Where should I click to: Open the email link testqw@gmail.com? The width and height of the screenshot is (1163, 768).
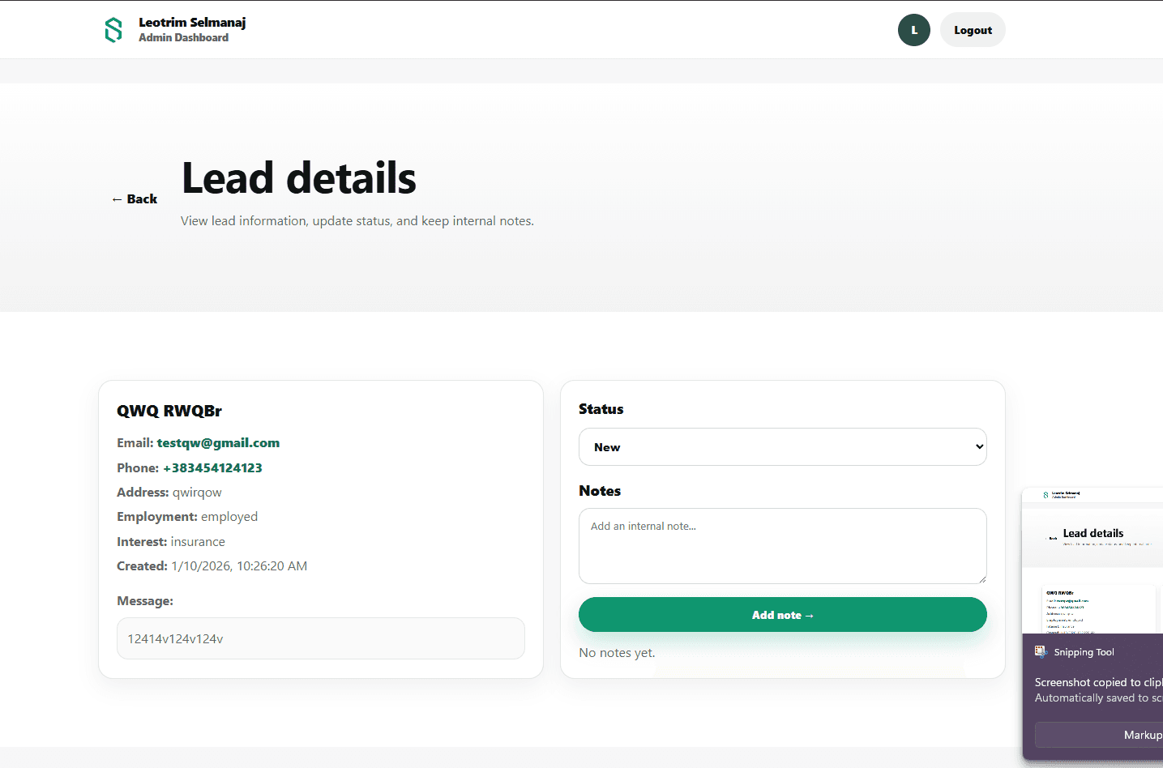(218, 442)
